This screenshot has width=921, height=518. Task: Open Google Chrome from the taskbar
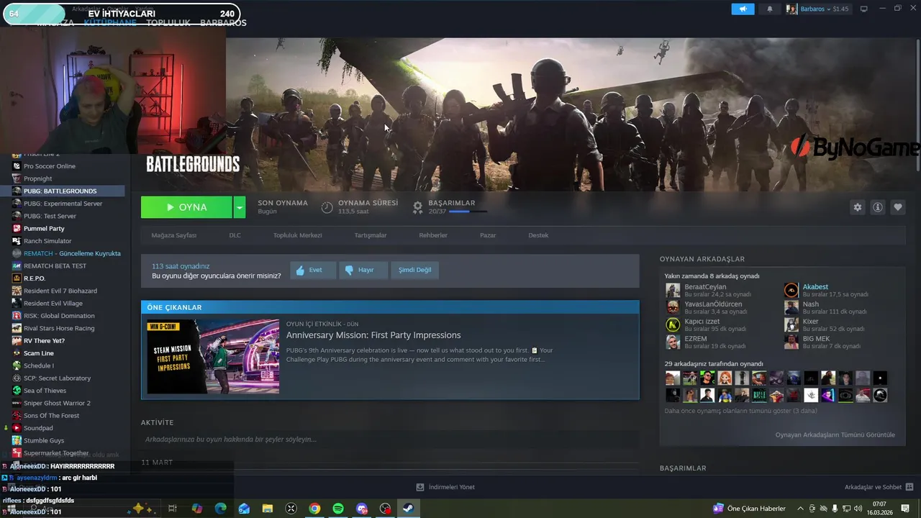pos(314,509)
